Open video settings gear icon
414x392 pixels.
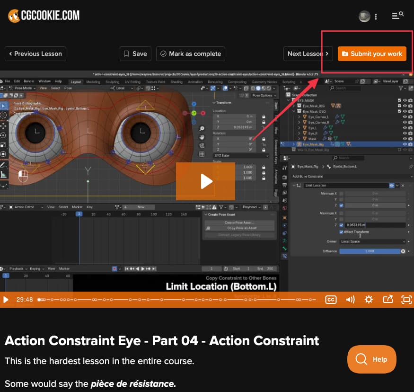369,300
